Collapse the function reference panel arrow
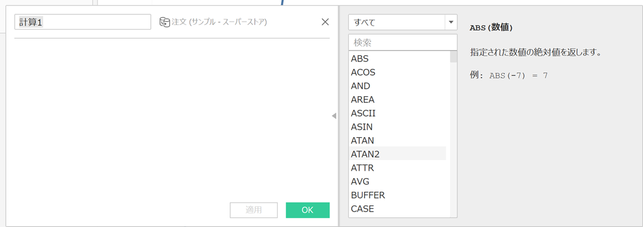 334,116
